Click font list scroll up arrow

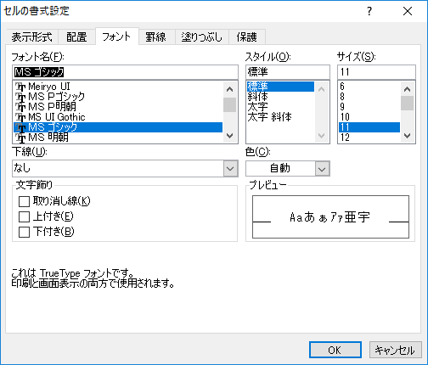pyautogui.click(x=230, y=89)
